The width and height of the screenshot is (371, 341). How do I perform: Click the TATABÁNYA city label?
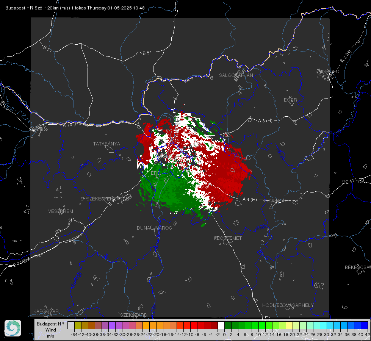point(106,144)
